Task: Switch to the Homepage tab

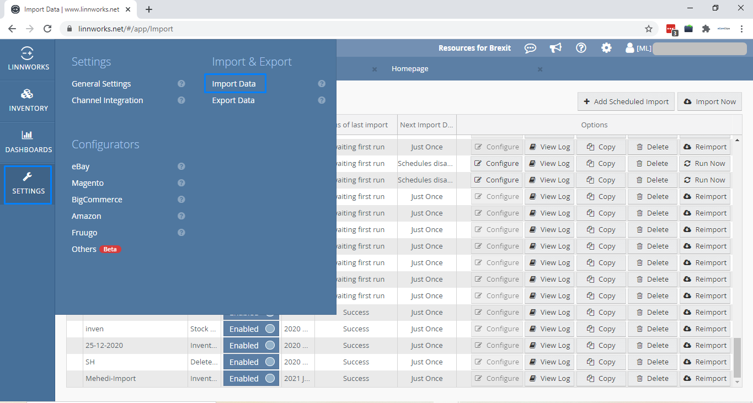Action: coord(410,69)
